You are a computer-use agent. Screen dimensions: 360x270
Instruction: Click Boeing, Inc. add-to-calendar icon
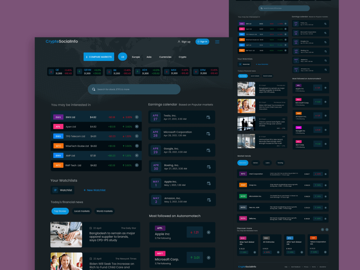point(209,167)
